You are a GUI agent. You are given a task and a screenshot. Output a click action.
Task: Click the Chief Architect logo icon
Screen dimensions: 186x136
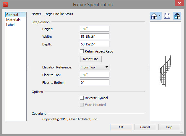5,5
